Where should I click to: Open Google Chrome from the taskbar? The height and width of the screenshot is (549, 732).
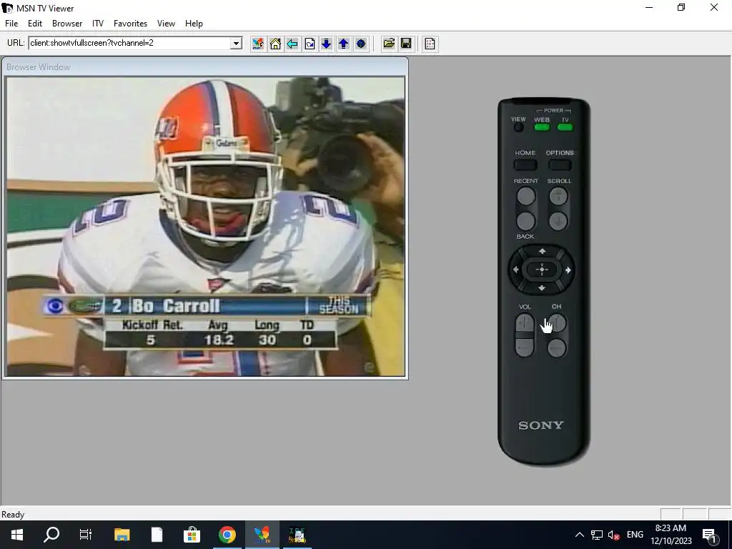[227, 535]
